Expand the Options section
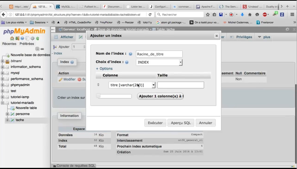 [104, 69]
